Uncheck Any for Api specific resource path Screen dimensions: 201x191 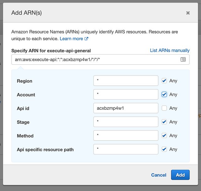pos(164,149)
